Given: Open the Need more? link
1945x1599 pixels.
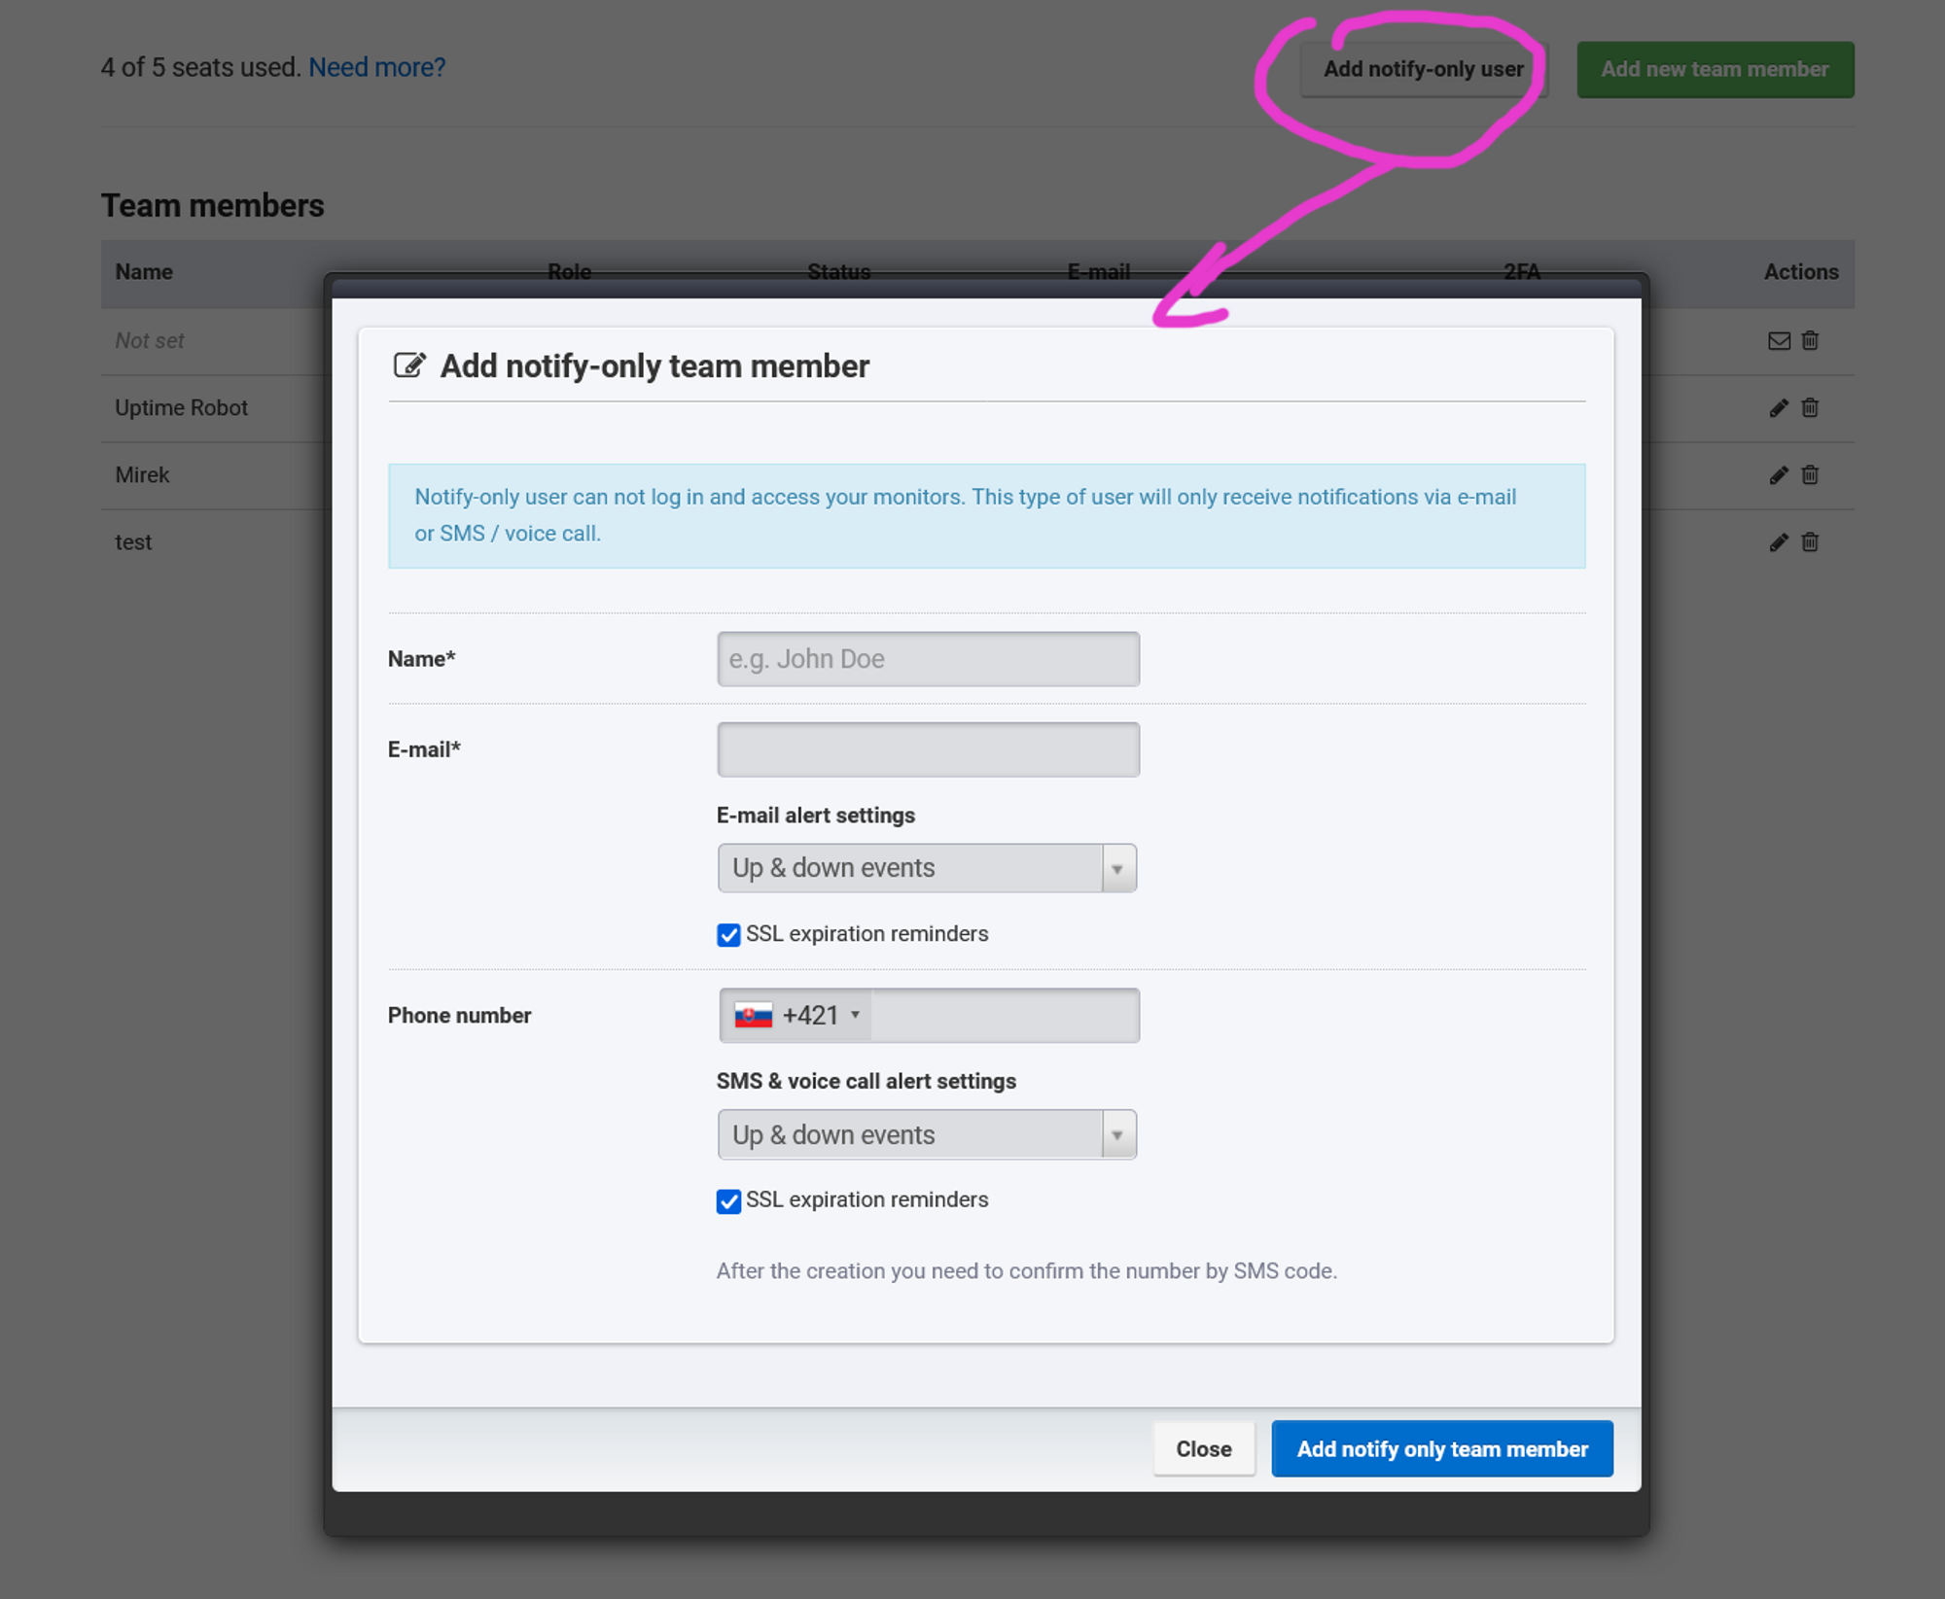Looking at the screenshot, I should [x=376, y=67].
